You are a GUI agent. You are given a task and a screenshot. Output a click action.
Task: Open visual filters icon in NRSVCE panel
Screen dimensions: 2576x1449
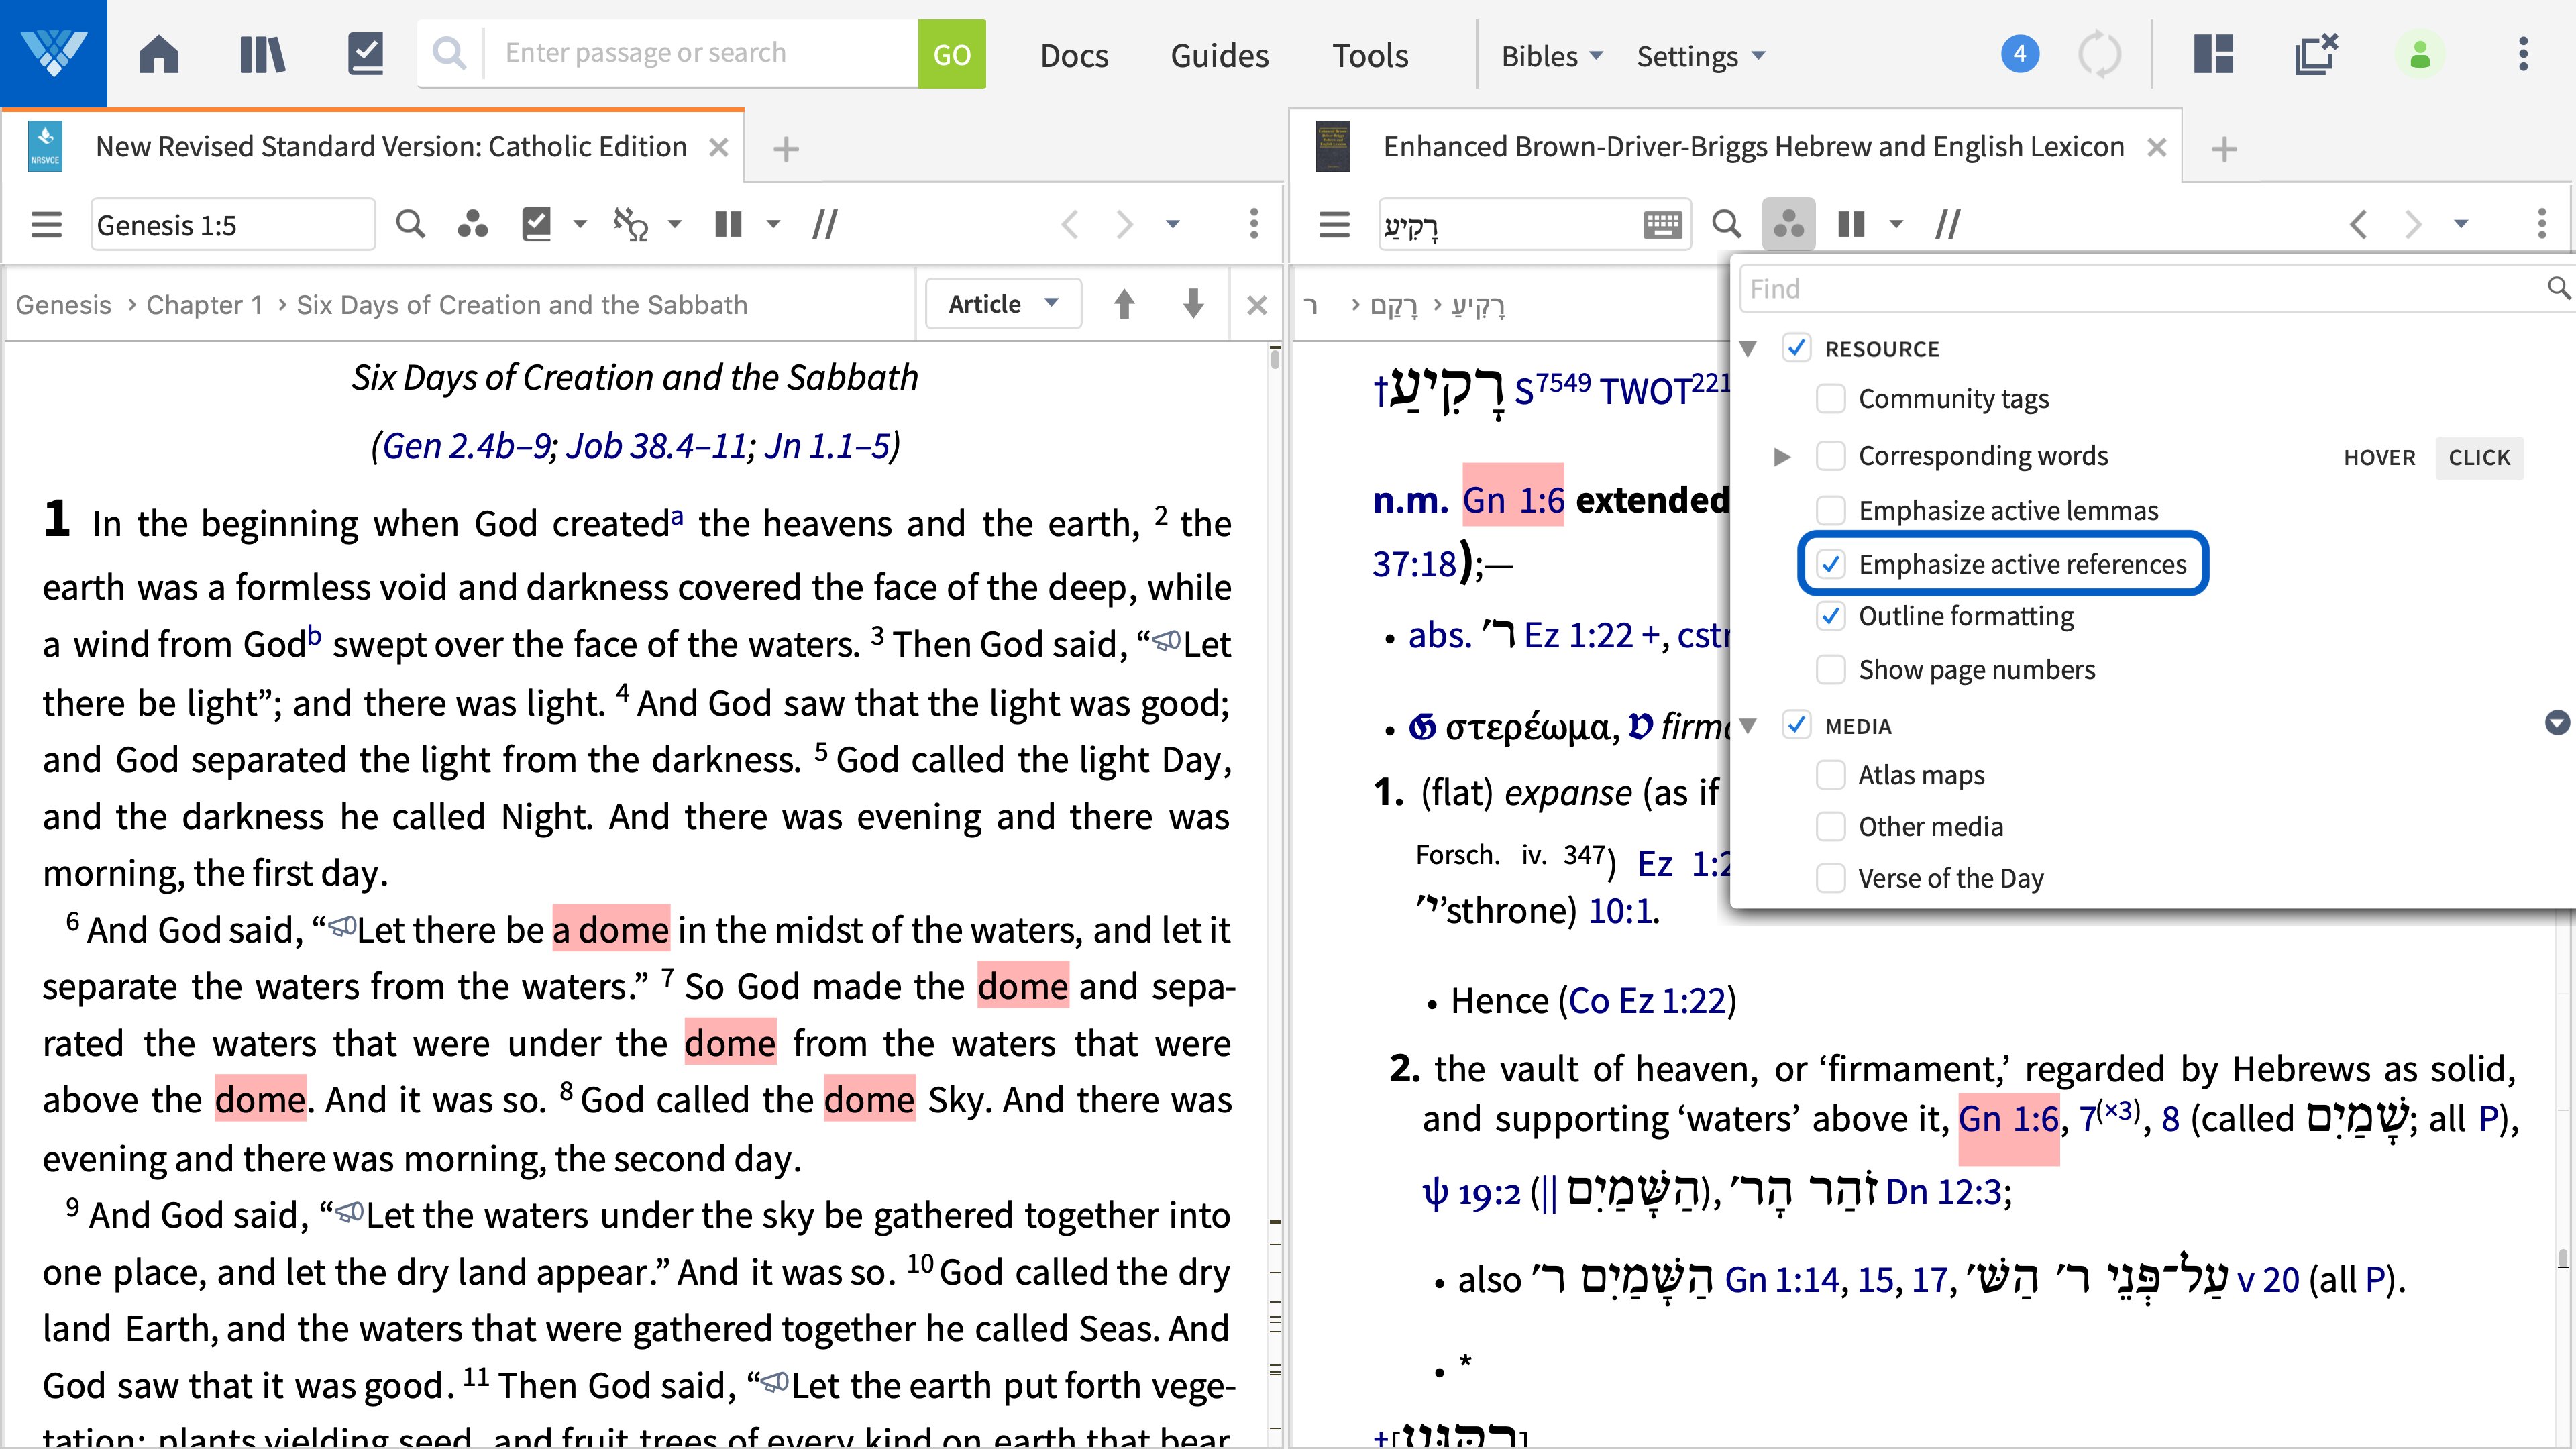click(x=472, y=224)
